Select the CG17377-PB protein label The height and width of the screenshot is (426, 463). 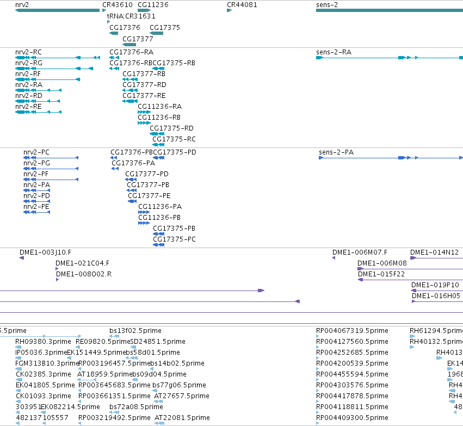click(x=148, y=185)
